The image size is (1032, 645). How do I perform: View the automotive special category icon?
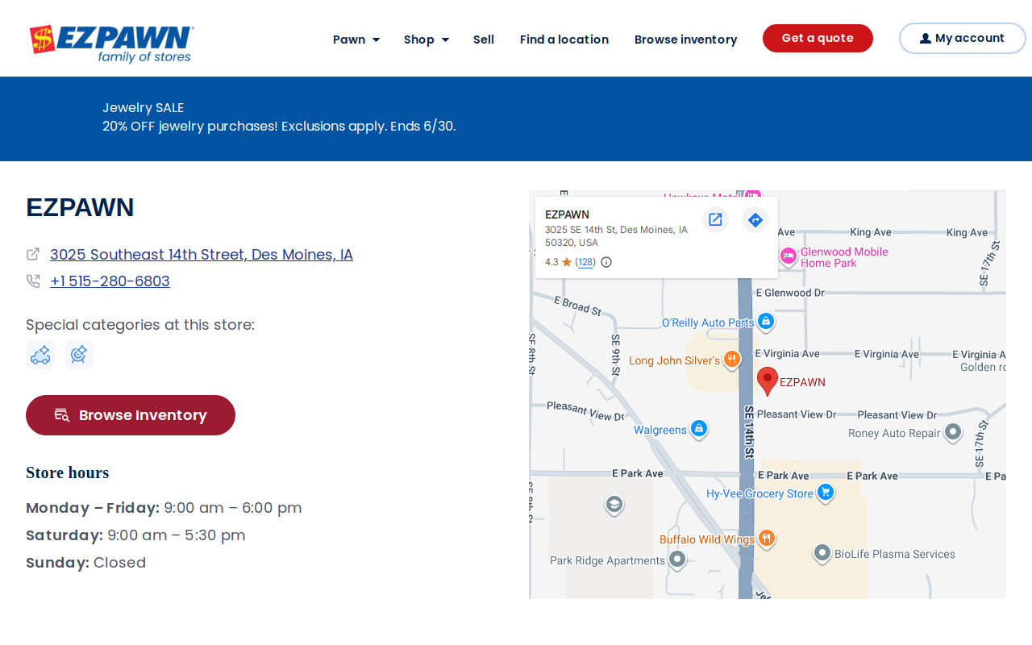click(40, 355)
